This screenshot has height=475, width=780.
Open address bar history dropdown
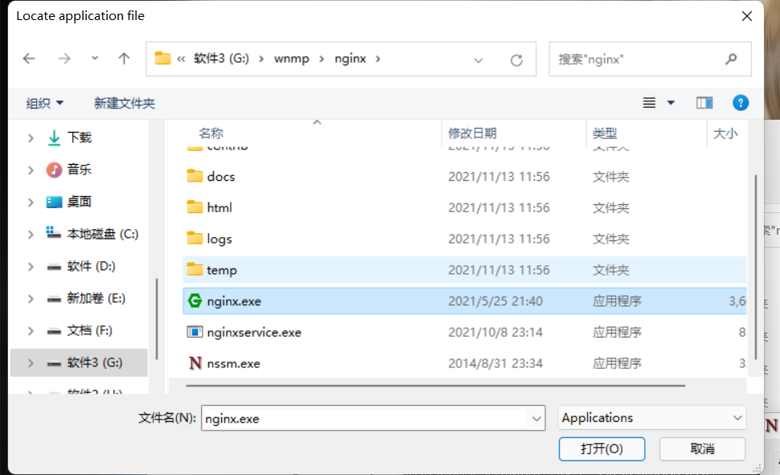tap(478, 60)
